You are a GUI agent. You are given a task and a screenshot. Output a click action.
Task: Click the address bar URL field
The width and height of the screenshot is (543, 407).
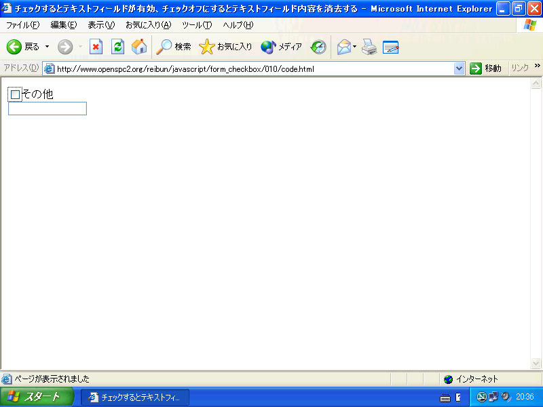coord(255,69)
